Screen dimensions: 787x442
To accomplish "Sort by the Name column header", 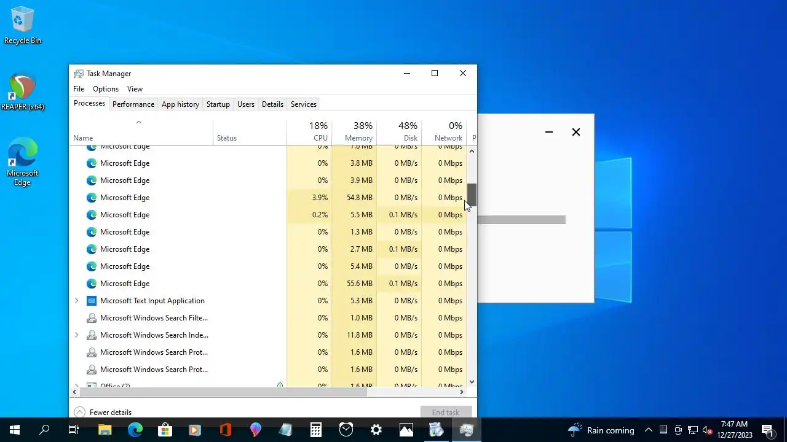I will [141, 131].
